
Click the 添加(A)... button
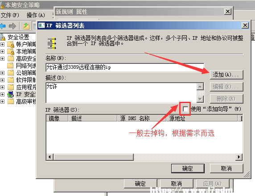[x=226, y=75]
